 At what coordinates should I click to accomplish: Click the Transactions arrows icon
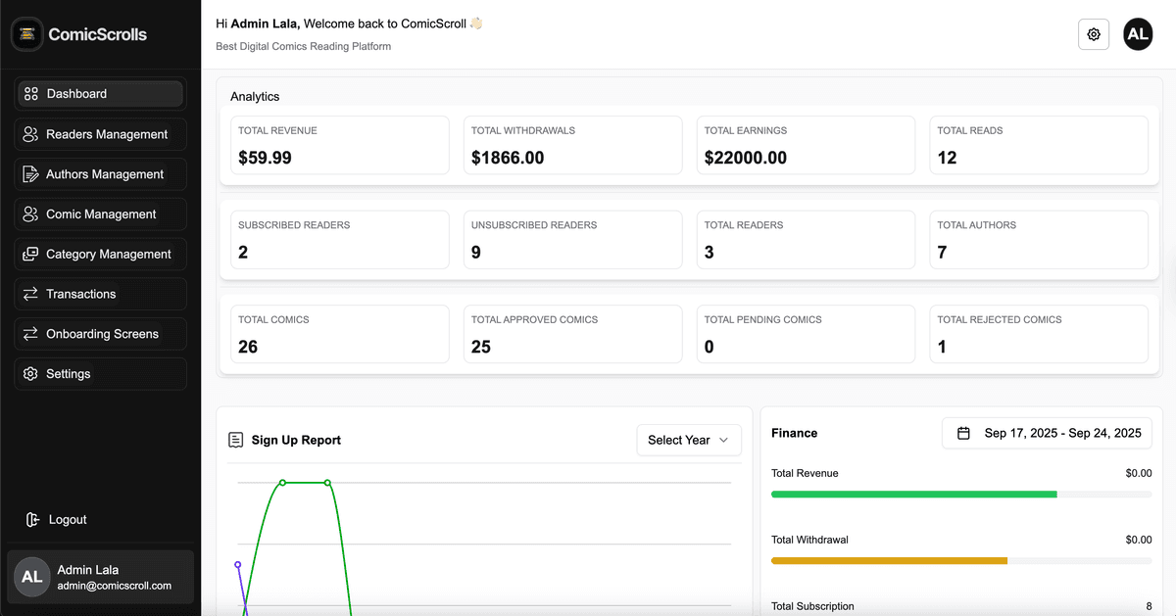29,293
